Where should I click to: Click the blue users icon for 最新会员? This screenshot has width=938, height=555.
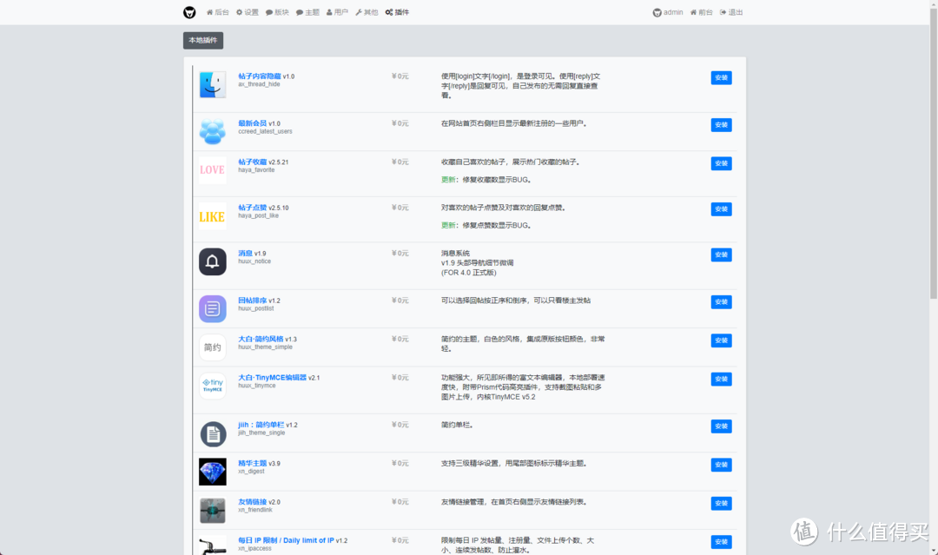(x=212, y=130)
